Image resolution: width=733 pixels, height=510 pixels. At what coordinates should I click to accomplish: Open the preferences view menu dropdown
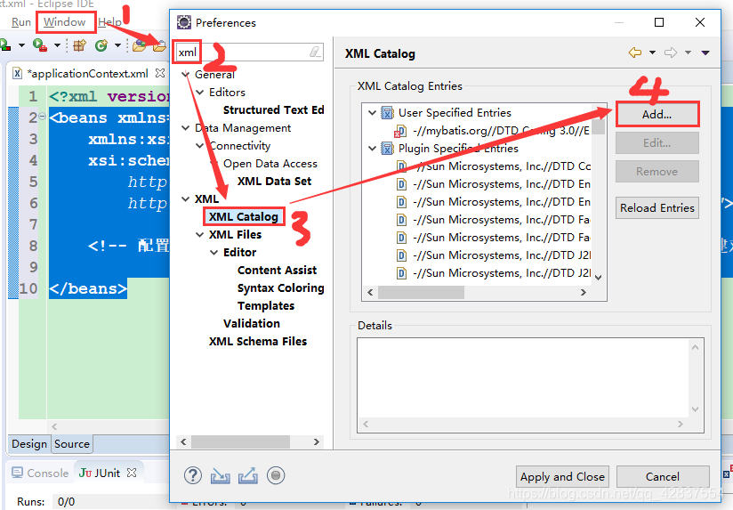705,53
